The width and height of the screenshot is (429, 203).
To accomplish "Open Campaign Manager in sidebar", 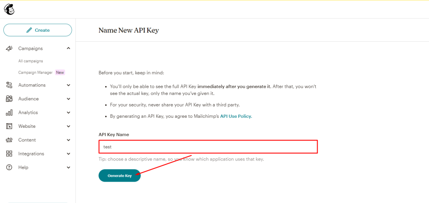I will (35, 73).
